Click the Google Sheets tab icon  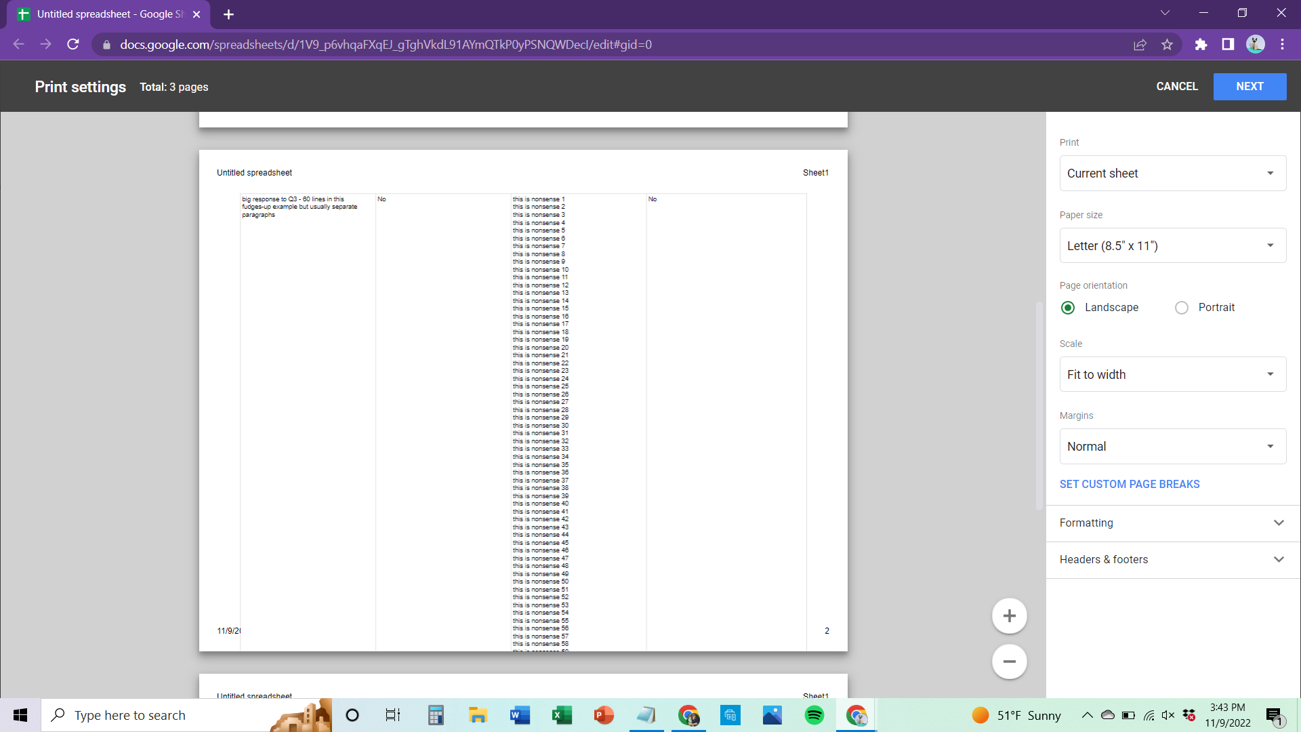point(23,14)
